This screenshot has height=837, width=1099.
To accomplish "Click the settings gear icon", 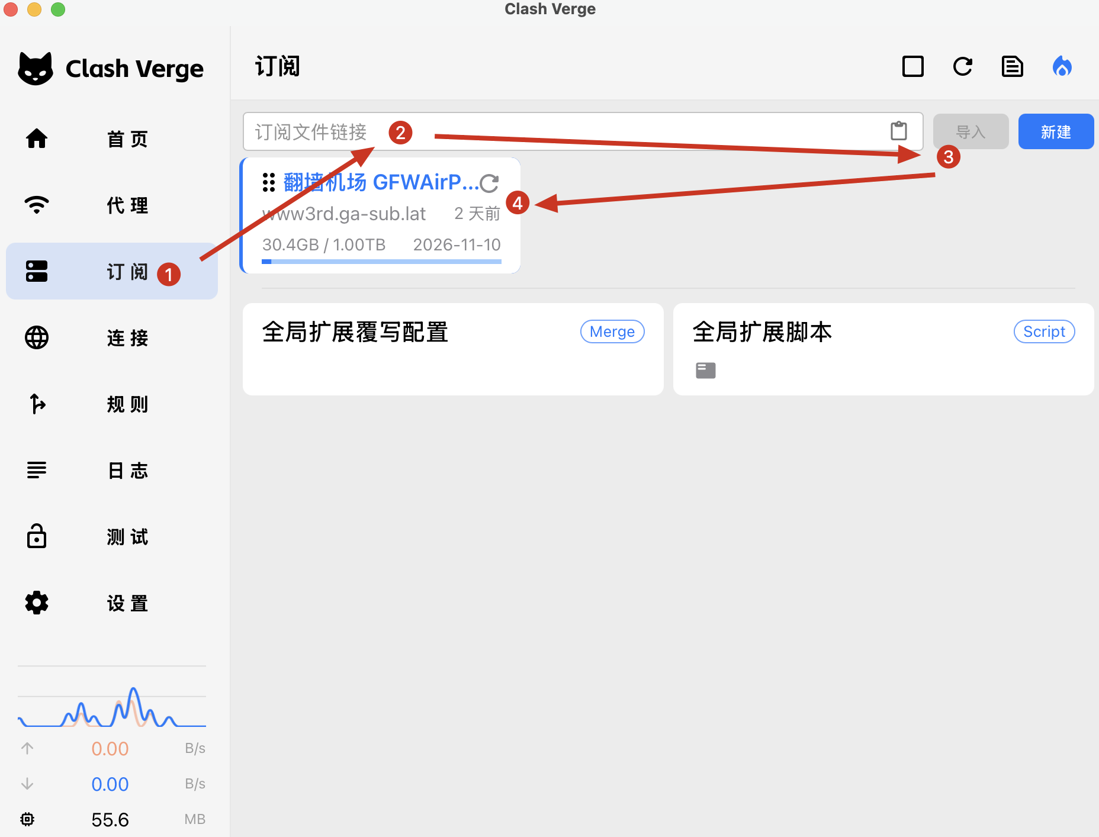I will pos(37,603).
